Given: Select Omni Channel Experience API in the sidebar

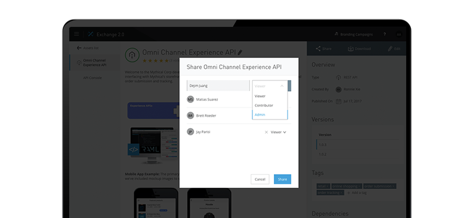Looking at the screenshot, I should click(95, 62).
